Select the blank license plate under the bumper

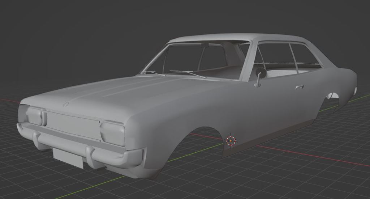click(x=68, y=158)
